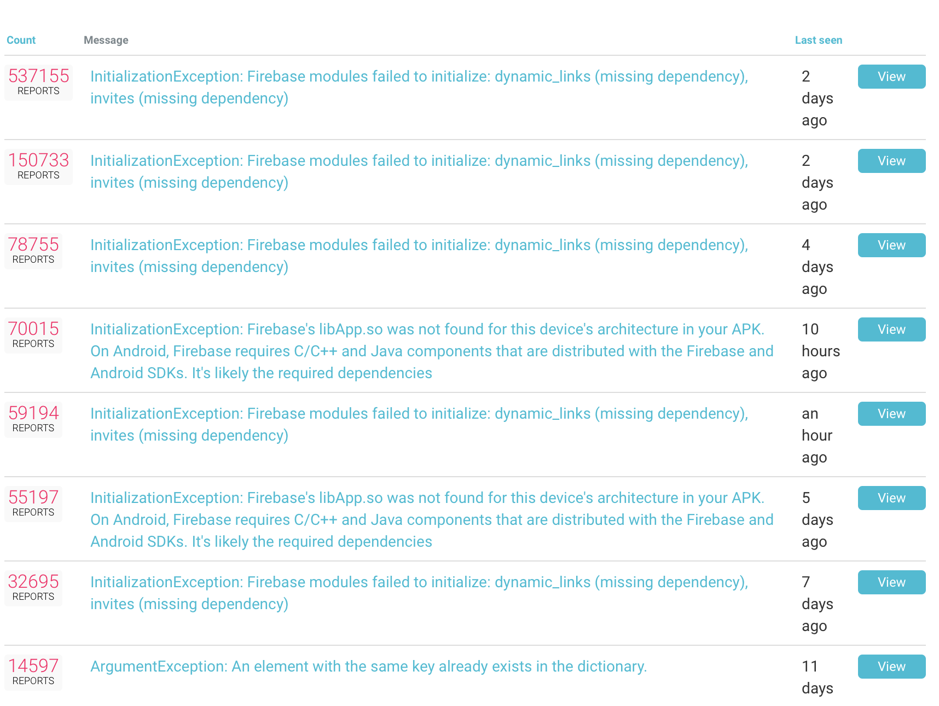View the ArgumentException error details
The width and height of the screenshot is (939, 706).
click(x=891, y=667)
